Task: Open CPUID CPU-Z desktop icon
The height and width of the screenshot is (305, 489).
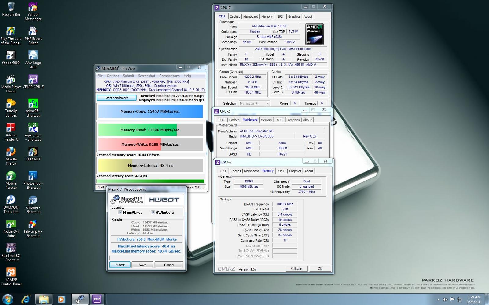Action: [x=33, y=82]
